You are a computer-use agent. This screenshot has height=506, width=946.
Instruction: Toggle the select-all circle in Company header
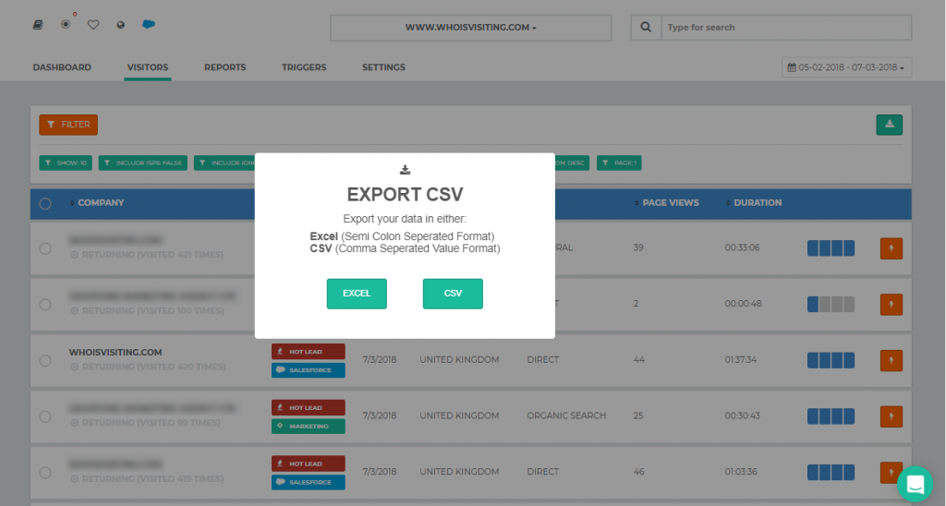pyautogui.click(x=45, y=204)
